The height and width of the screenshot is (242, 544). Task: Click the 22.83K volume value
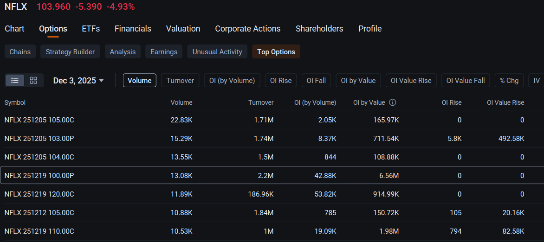coord(181,120)
